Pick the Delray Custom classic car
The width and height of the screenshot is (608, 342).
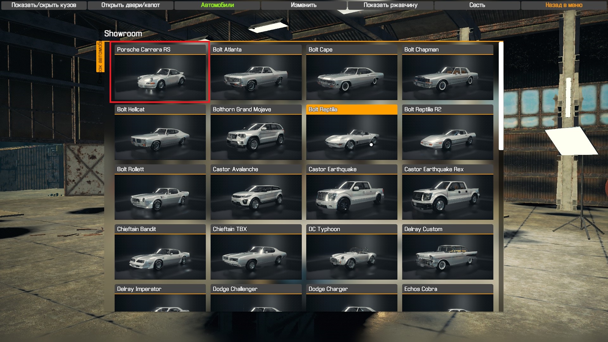click(447, 252)
